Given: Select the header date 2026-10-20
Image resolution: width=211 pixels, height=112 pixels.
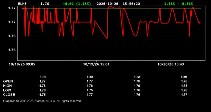Looking at the screenshot, I should [107, 4].
